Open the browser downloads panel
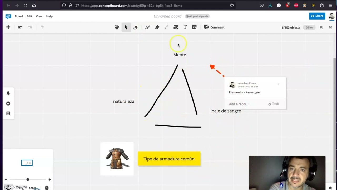The width and height of the screenshot is (337, 190). click(x=270, y=6)
